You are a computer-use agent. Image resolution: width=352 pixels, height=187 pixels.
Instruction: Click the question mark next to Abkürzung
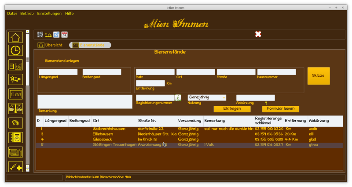[x=266, y=103]
